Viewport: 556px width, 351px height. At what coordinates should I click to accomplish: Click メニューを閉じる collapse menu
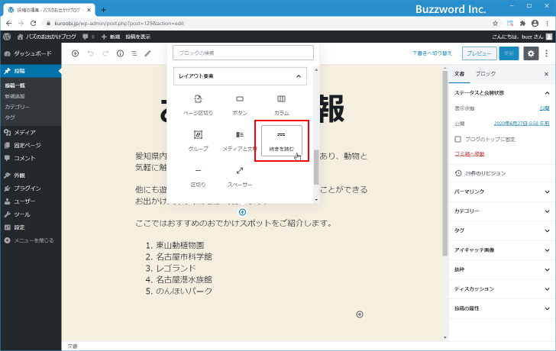coord(31,240)
